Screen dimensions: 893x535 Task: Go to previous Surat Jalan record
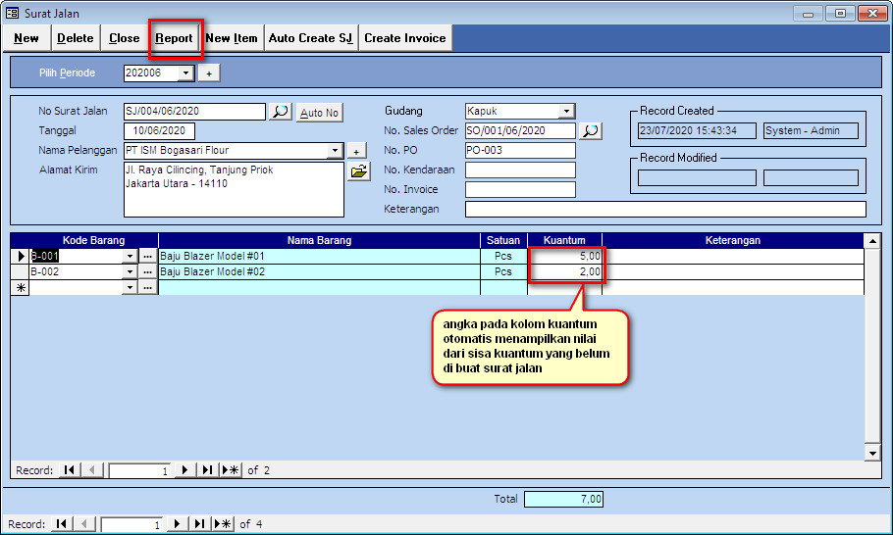click(84, 523)
